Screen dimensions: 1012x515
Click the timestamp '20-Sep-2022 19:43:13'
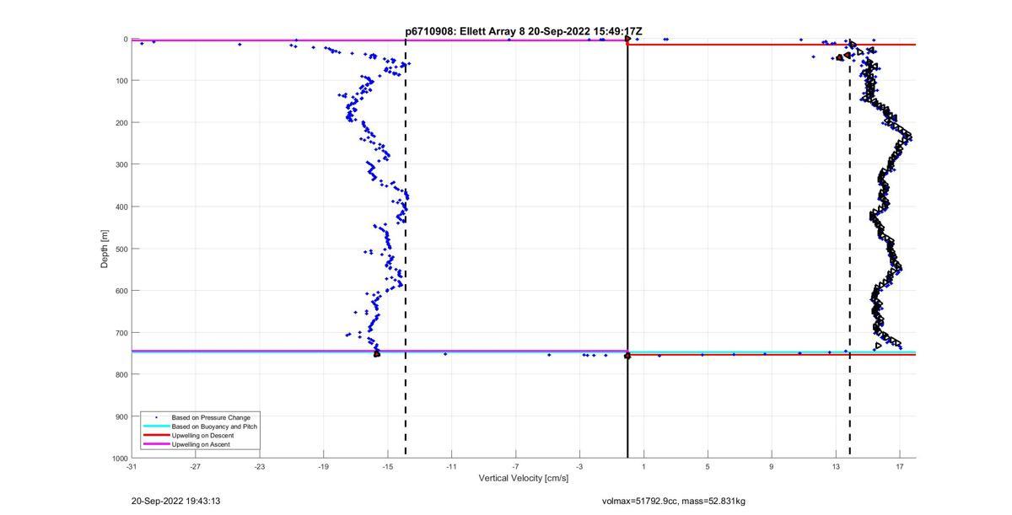point(175,501)
